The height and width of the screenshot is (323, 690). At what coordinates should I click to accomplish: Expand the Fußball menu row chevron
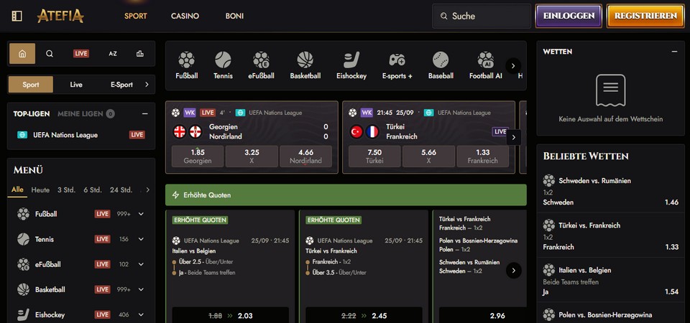141,214
